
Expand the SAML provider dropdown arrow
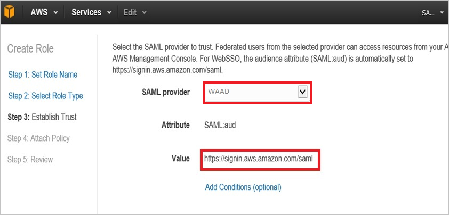(302, 93)
